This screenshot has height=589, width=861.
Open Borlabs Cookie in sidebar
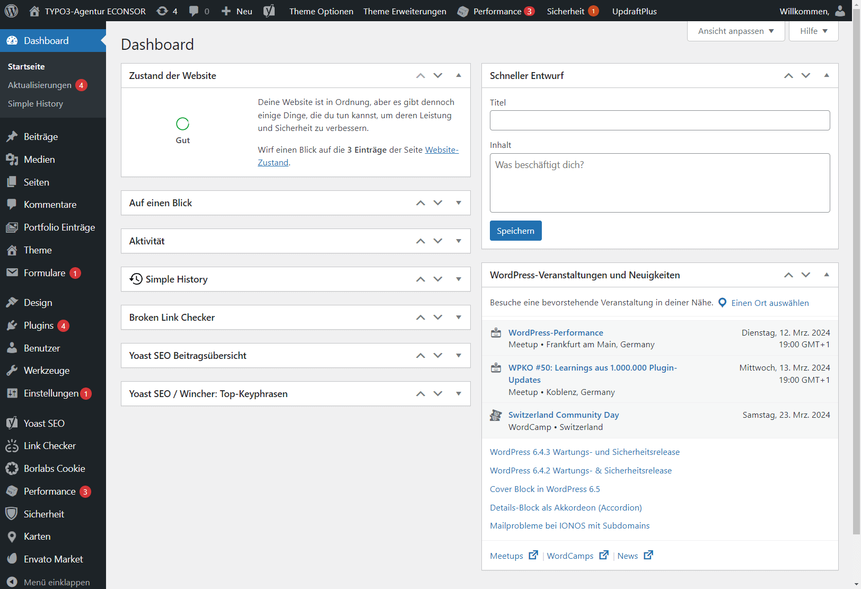click(54, 469)
